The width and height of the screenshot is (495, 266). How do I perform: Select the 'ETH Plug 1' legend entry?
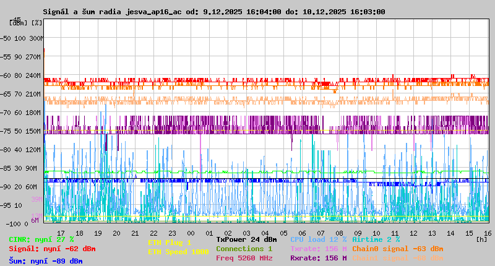(x=170, y=242)
